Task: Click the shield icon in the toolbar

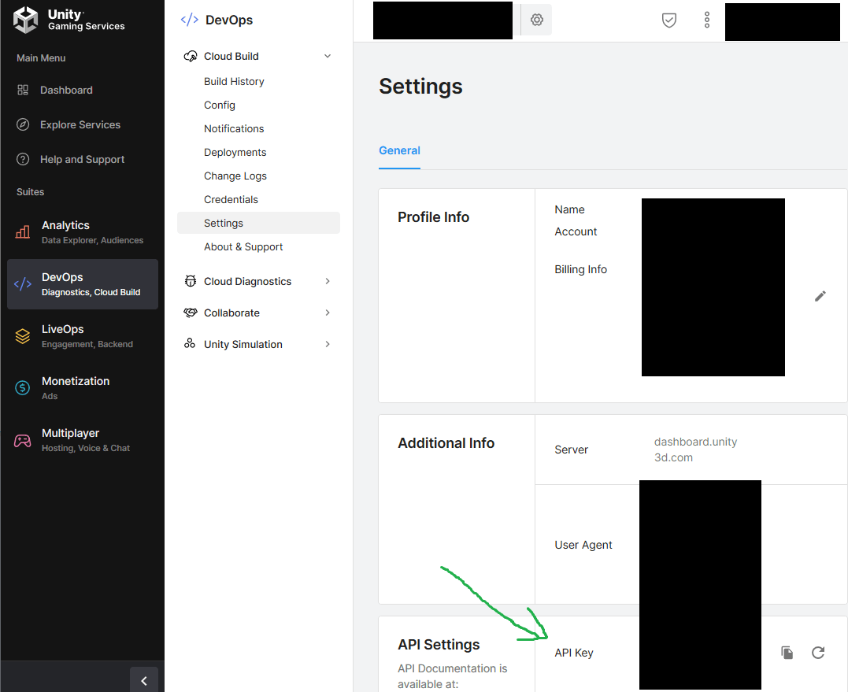Action: click(x=668, y=20)
